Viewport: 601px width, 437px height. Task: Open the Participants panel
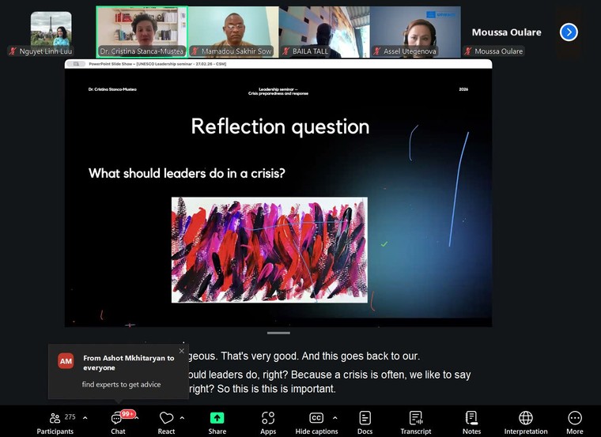pyautogui.click(x=55, y=422)
